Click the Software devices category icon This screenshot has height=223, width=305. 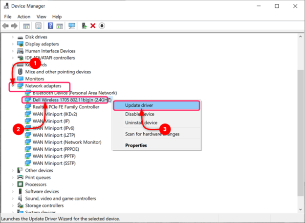(20, 191)
